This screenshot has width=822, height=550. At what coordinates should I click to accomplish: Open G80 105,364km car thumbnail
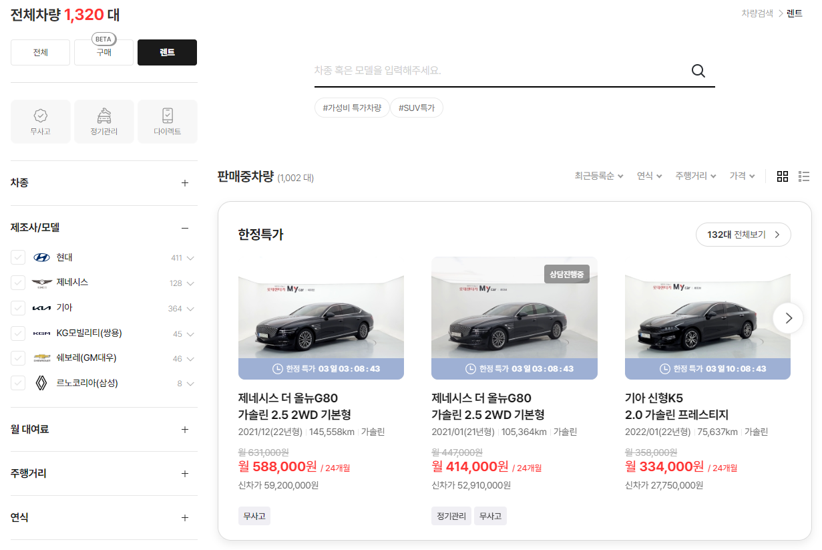point(514,318)
